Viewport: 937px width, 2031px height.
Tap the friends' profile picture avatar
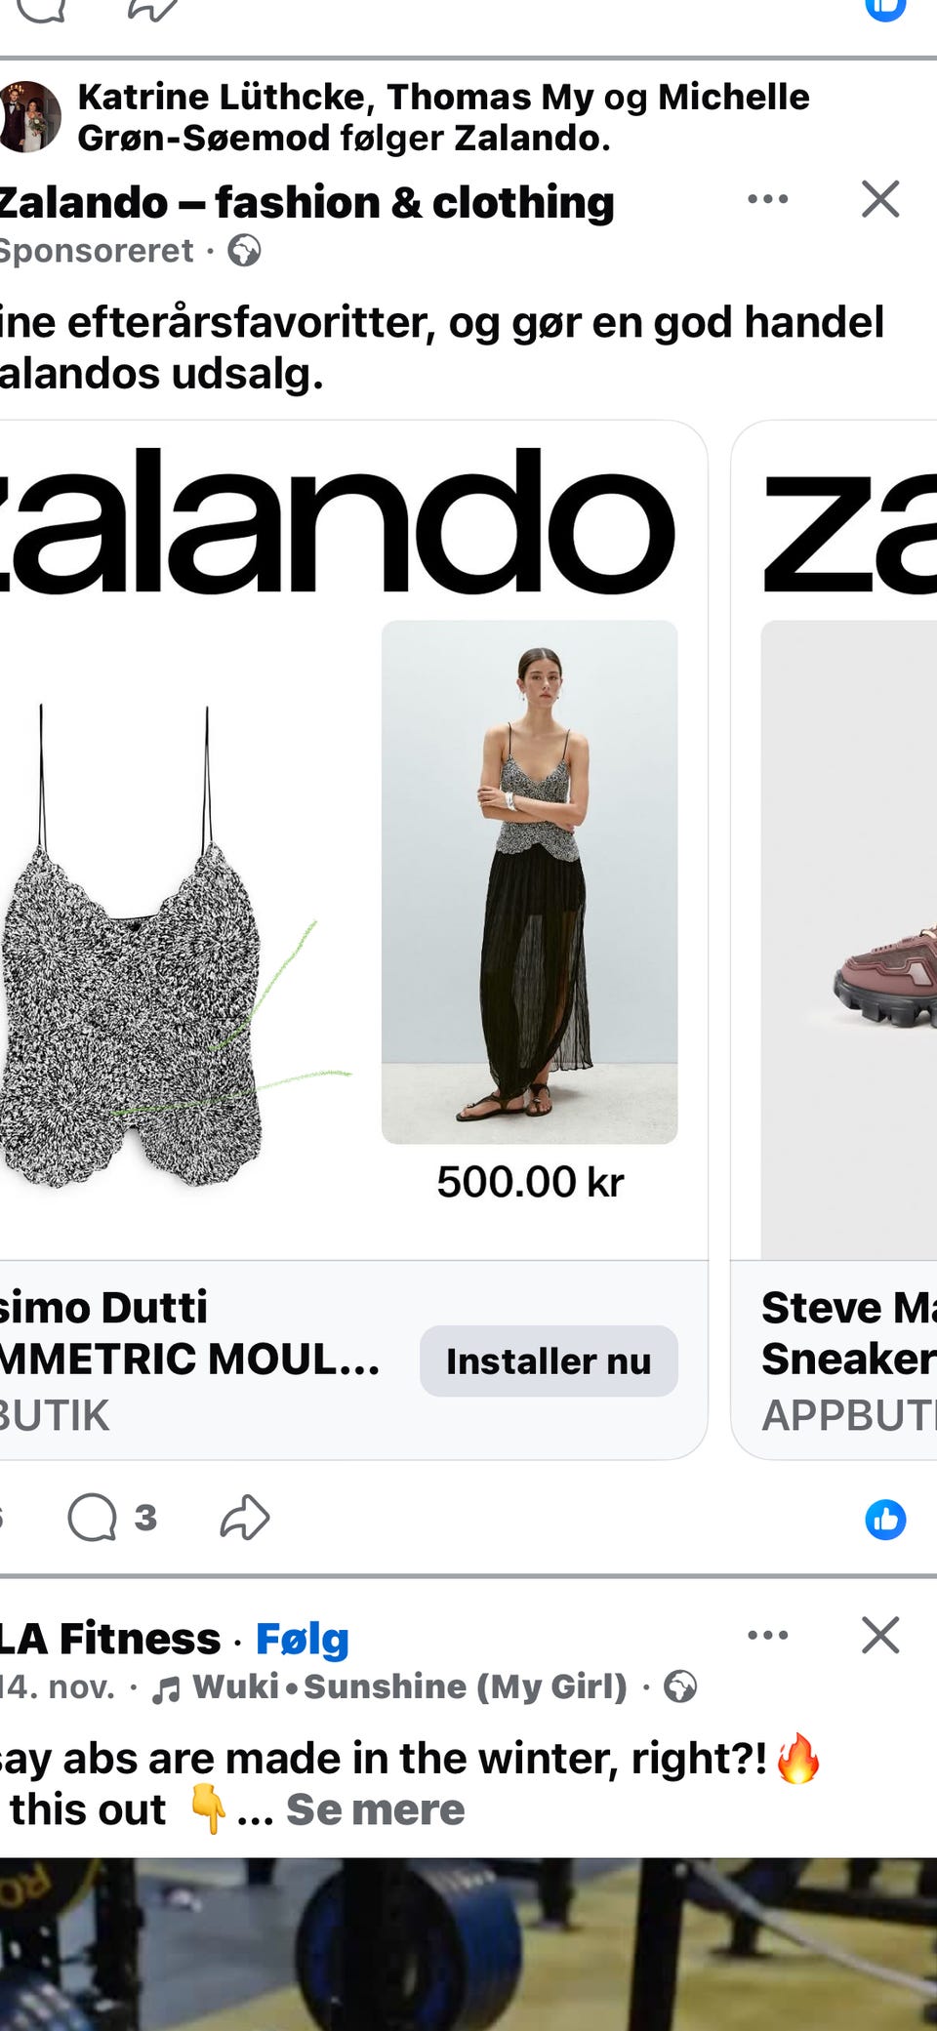tap(30, 117)
